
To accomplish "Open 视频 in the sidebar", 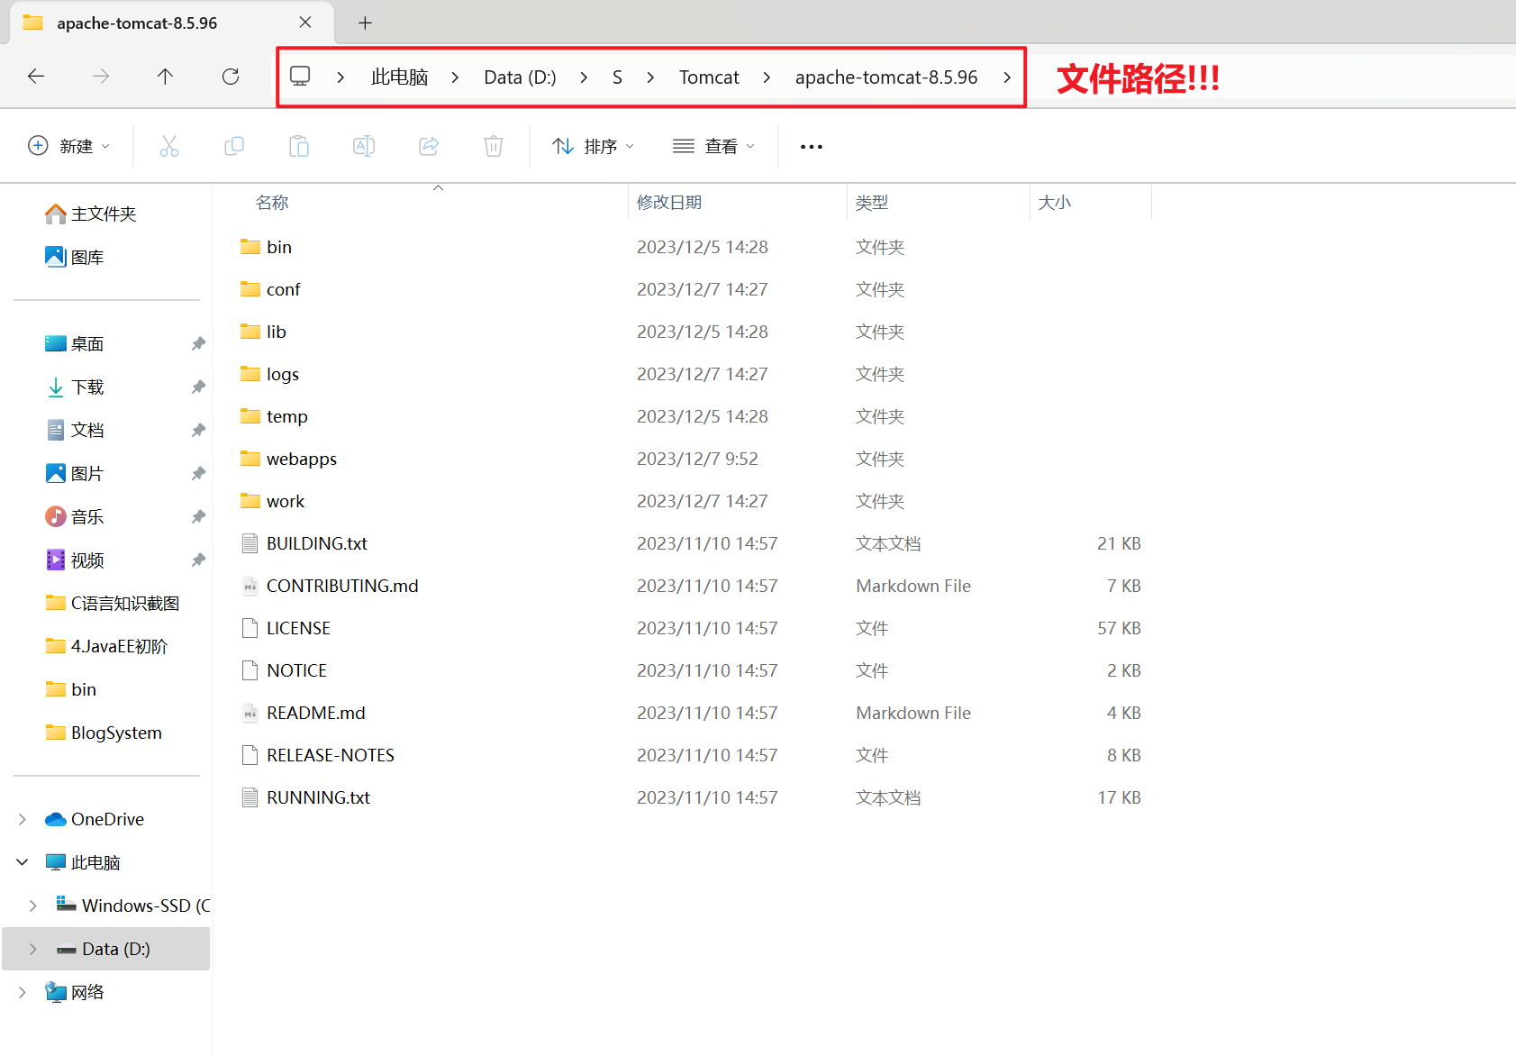I will click(x=75, y=560).
